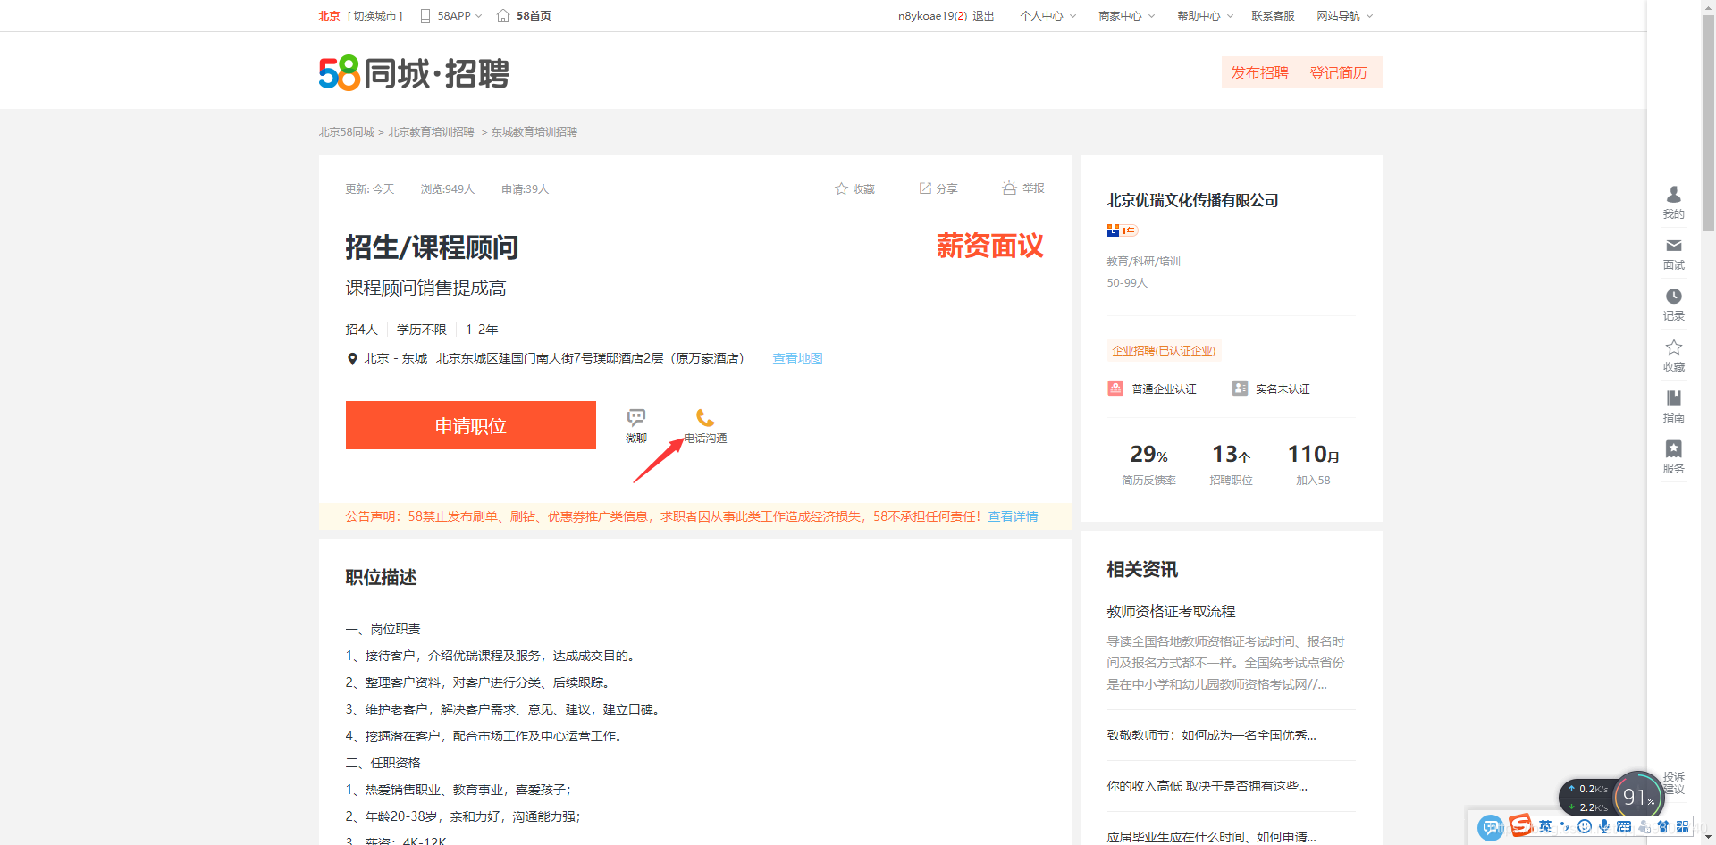
Task: Click the 58同城·招聘 logo
Action: pyautogui.click(x=414, y=73)
